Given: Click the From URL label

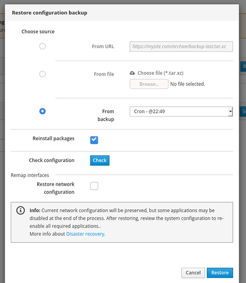Looking at the screenshot, I should [103, 46].
